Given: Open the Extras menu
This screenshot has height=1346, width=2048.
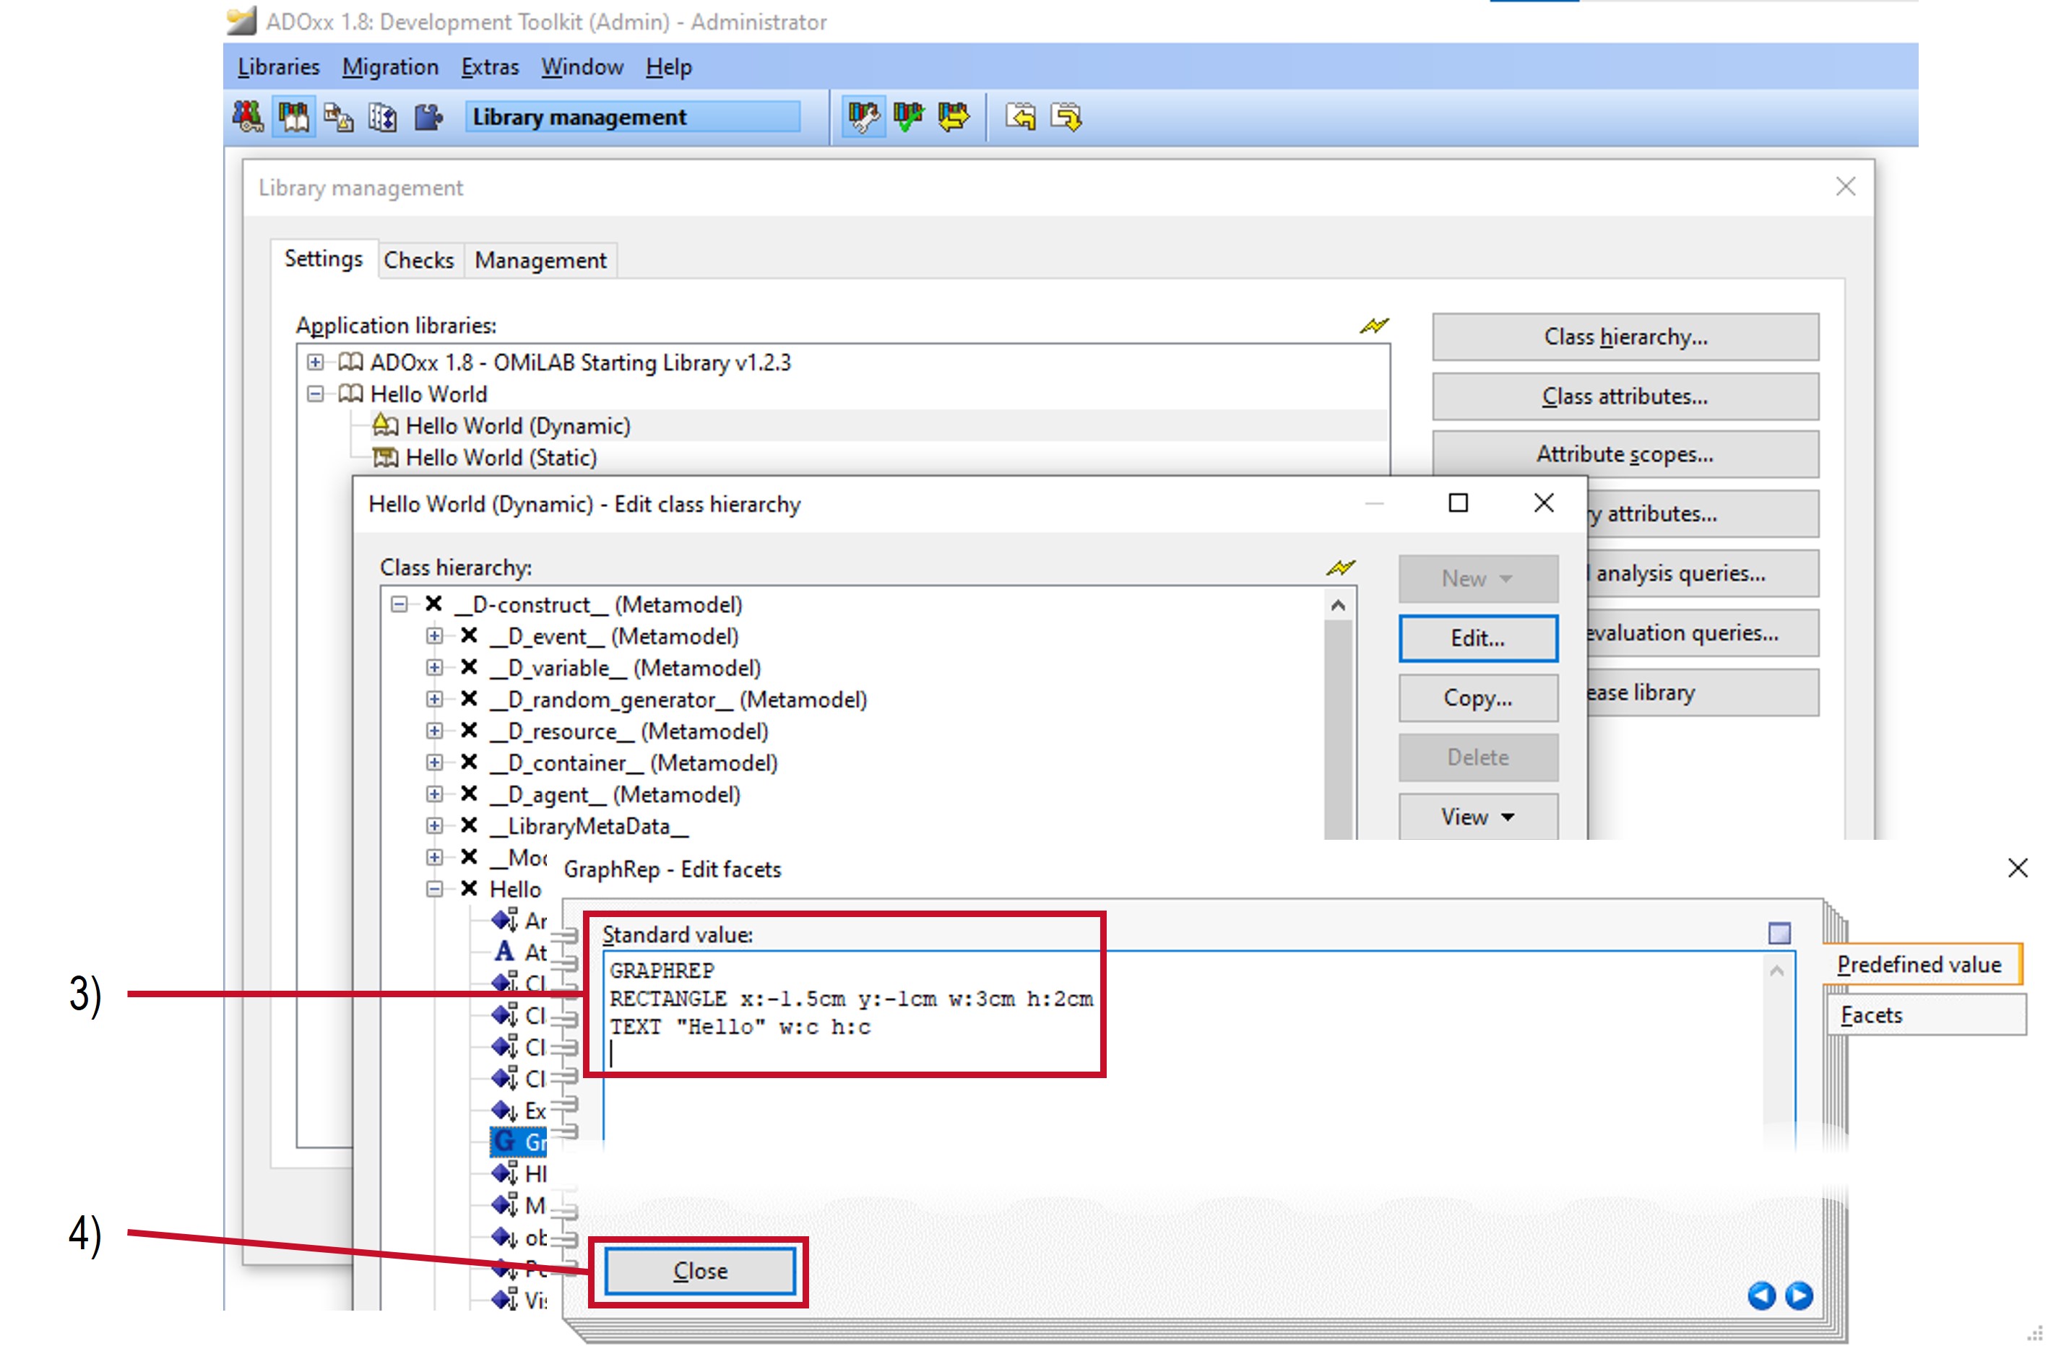Looking at the screenshot, I should (490, 67).
